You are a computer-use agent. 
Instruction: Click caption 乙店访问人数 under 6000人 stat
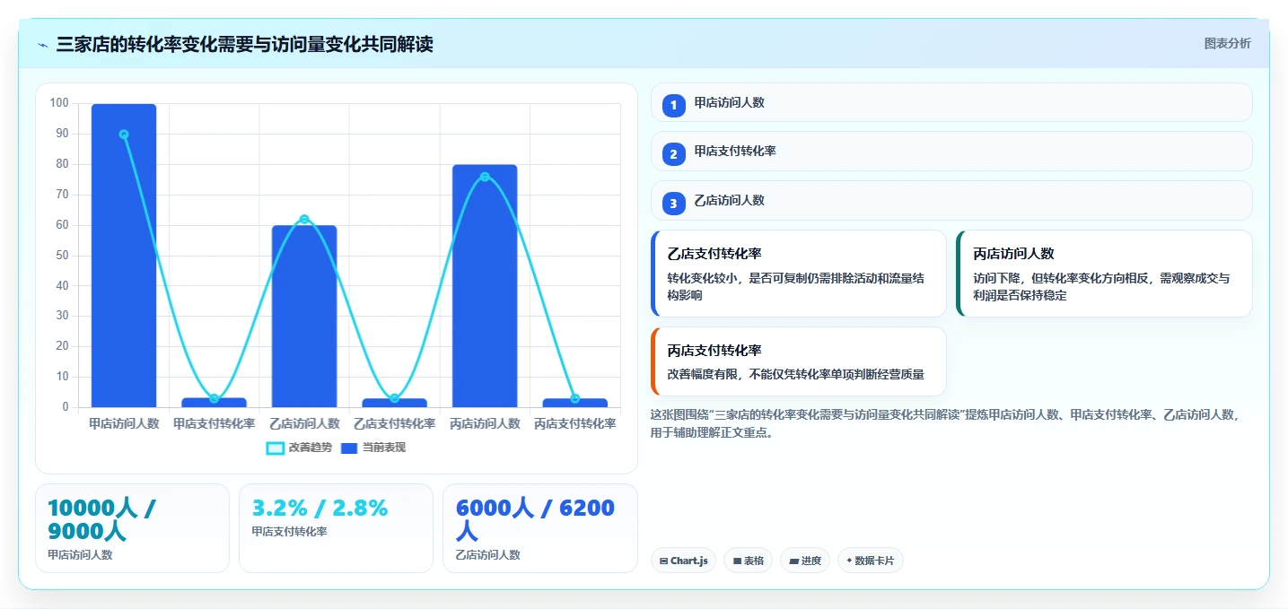488,554
